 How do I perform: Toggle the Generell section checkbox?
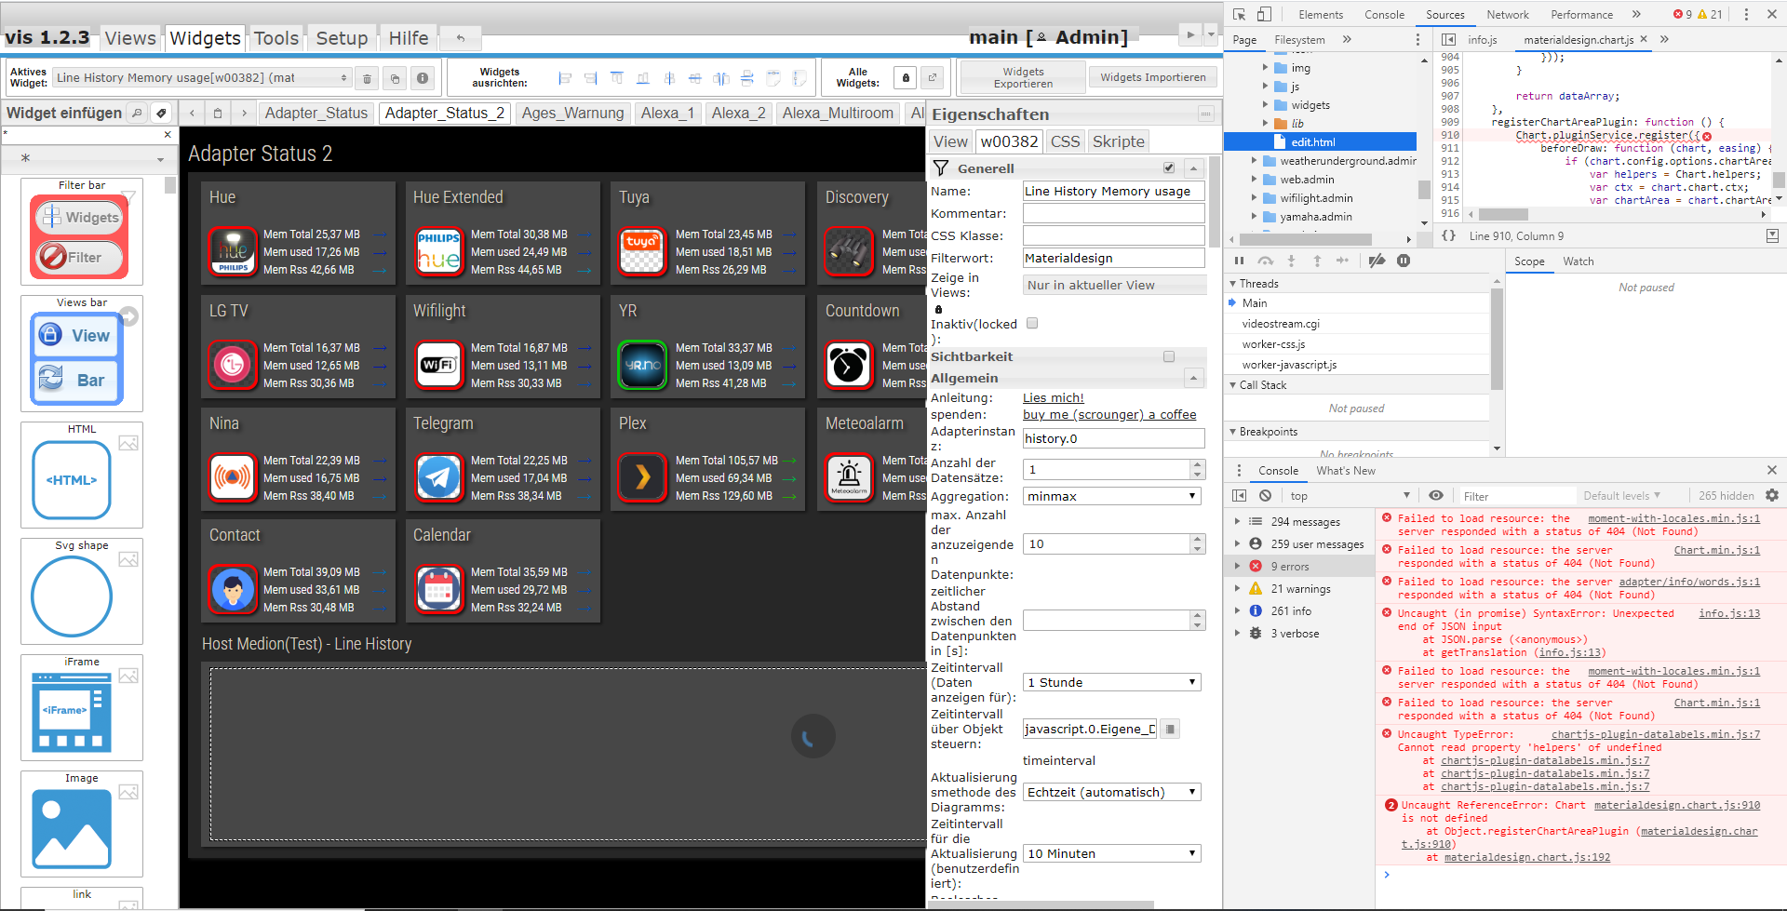point(1169,167)
